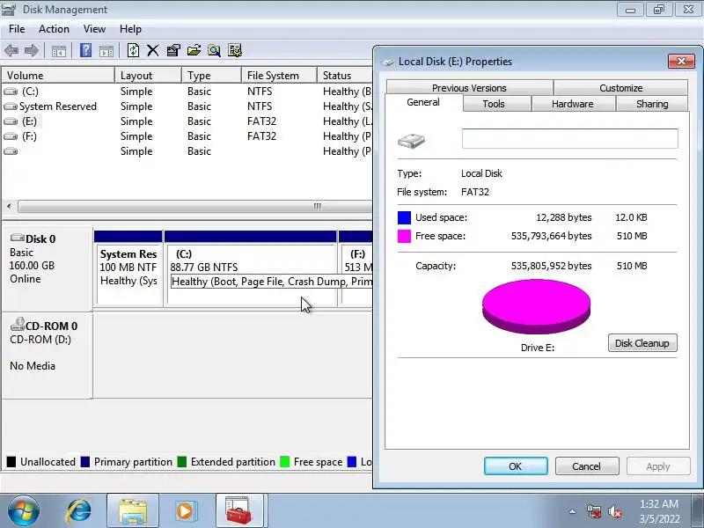704x528 pixels.
Task: Click the drive icon next to (C:) volume
Action: (x=11, y=92)
